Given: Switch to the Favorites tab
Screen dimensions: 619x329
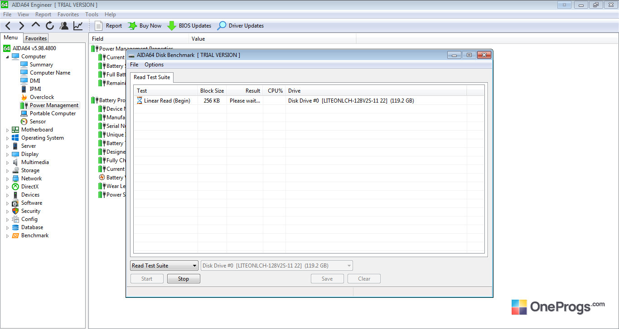Looking at the screenshot, I should (x=36, y=38).
